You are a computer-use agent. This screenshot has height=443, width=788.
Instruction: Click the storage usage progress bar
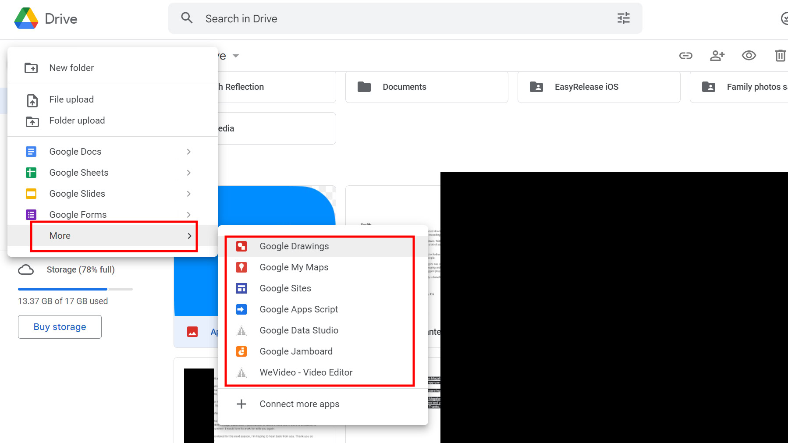click(x=75, y=289)
